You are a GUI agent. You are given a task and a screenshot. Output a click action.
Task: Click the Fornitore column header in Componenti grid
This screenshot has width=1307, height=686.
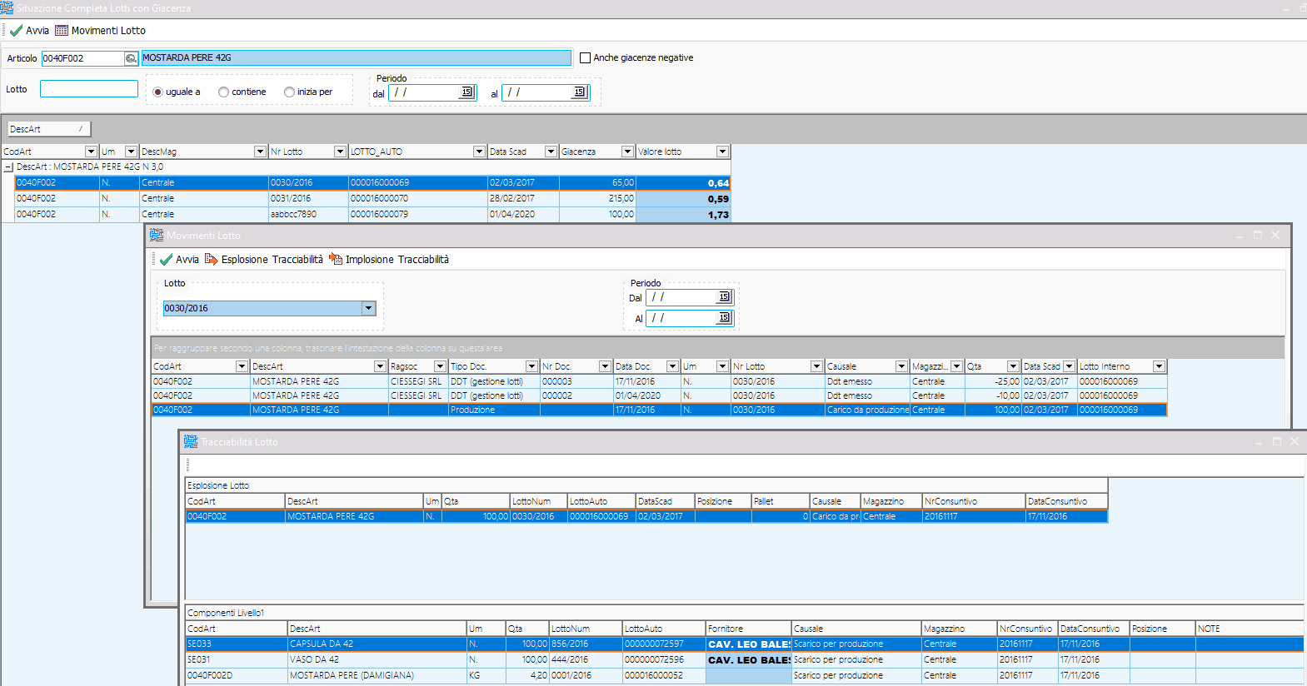[748, 629]
